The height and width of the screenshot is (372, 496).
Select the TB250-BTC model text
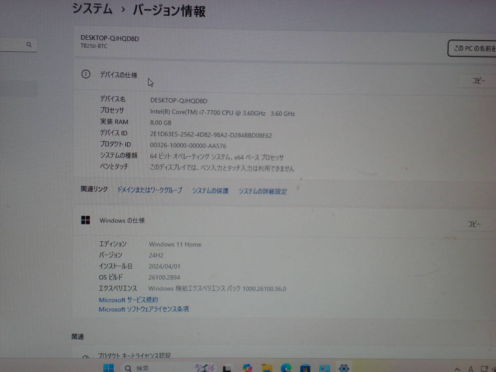point(94,46)
